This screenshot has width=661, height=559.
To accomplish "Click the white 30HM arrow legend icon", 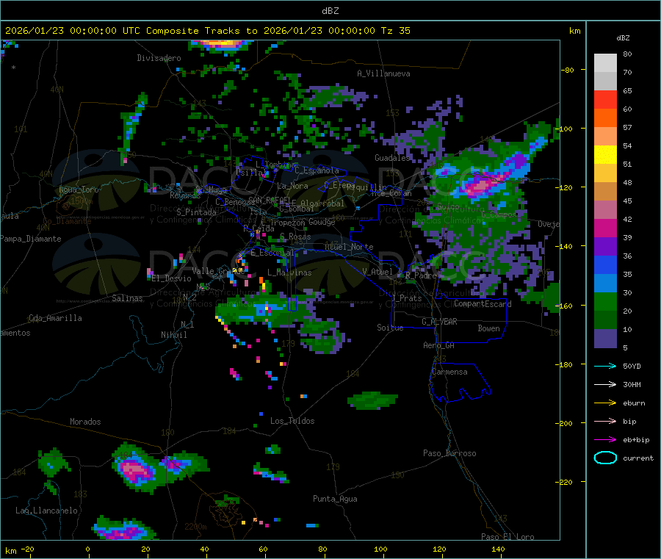I will [x=605, y=384].
